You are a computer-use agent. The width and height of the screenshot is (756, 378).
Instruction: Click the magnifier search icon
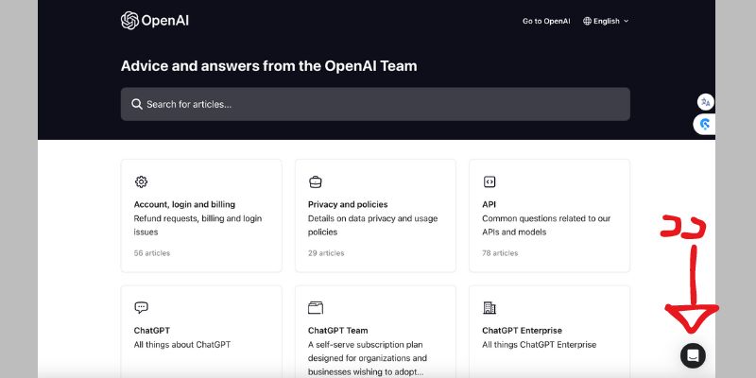coord(137,104)
